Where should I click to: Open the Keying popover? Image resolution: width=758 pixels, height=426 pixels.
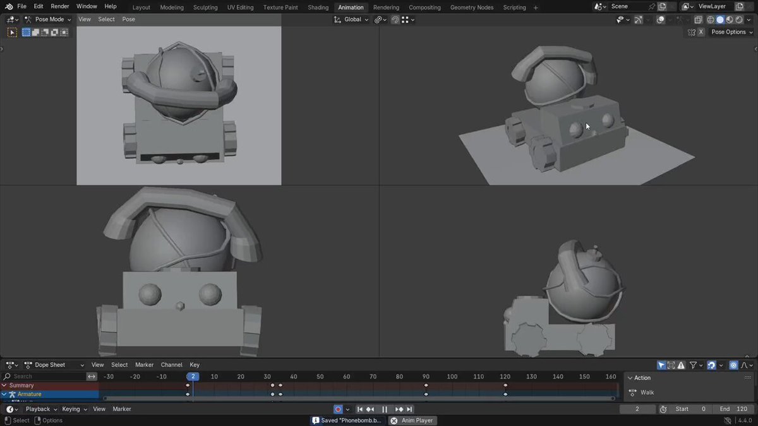click(x=74, y=409)
